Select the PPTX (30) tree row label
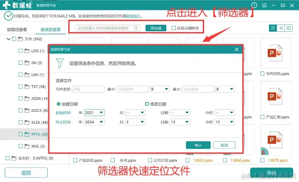Viewport: 299px width, 182px height. tap(40, 134)
